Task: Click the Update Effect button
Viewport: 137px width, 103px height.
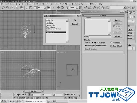Action: coord(116,46)
